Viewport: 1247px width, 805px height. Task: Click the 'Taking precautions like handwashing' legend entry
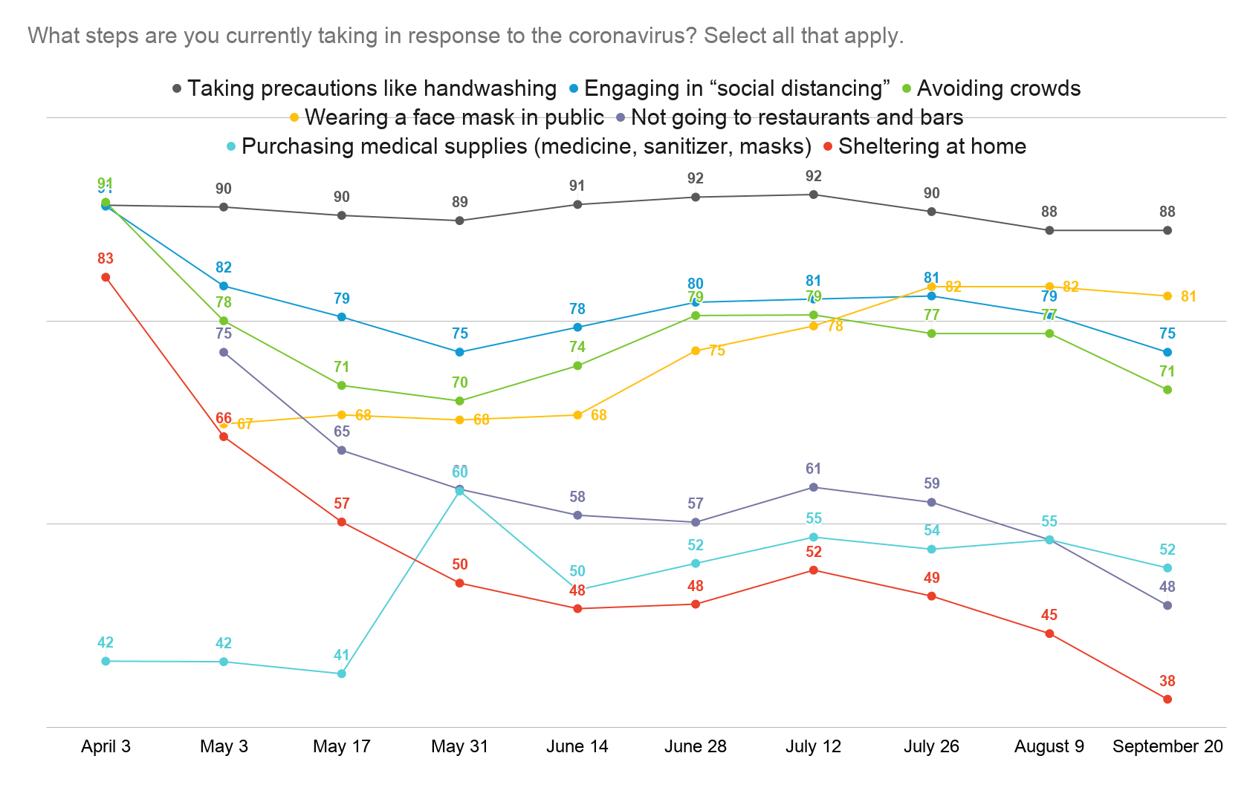coord(365,88)
